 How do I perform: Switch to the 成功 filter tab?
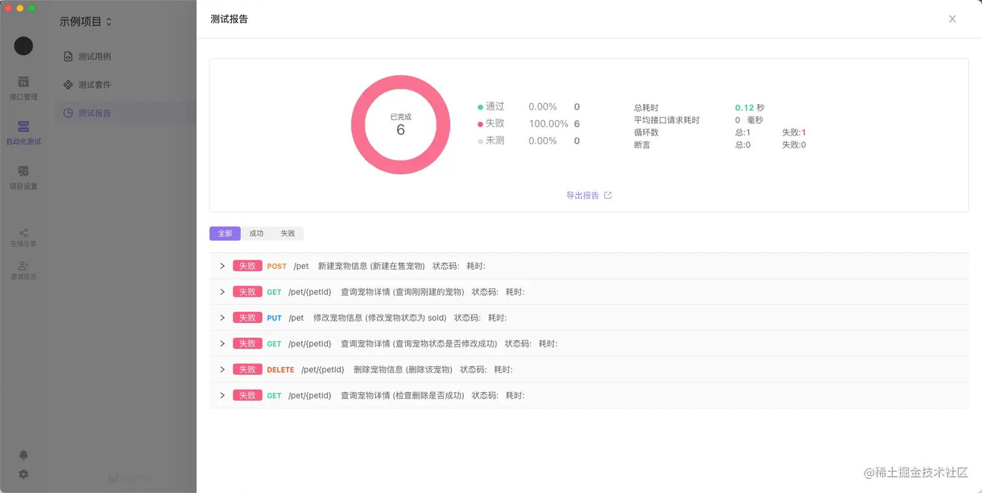[x=256, y=233]
